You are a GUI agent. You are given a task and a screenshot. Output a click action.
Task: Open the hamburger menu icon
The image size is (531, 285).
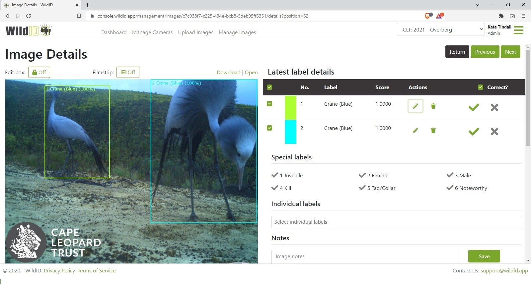click(518, 30)
